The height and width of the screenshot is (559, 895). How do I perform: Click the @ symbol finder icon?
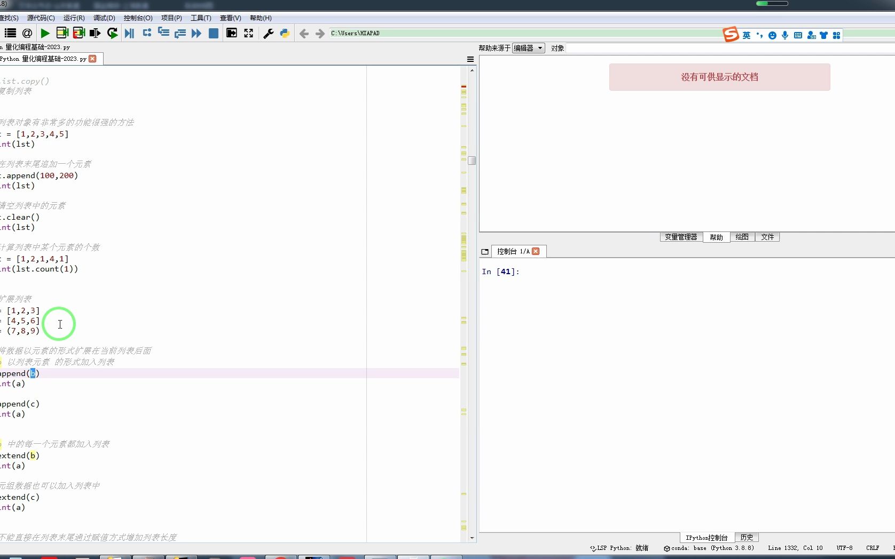[27, 33]
